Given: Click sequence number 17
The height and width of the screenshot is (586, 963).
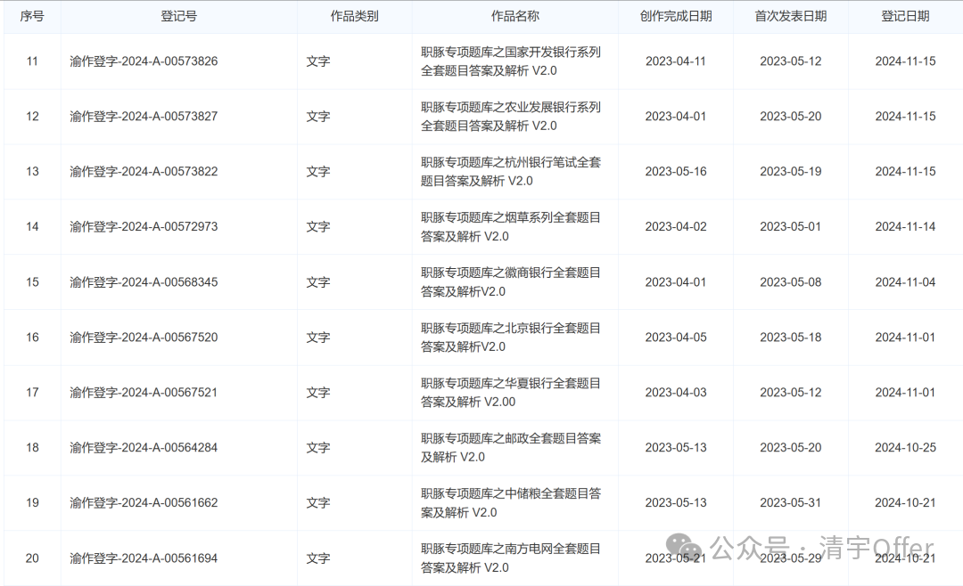Looking at the screenshot, I should (32, 393).
